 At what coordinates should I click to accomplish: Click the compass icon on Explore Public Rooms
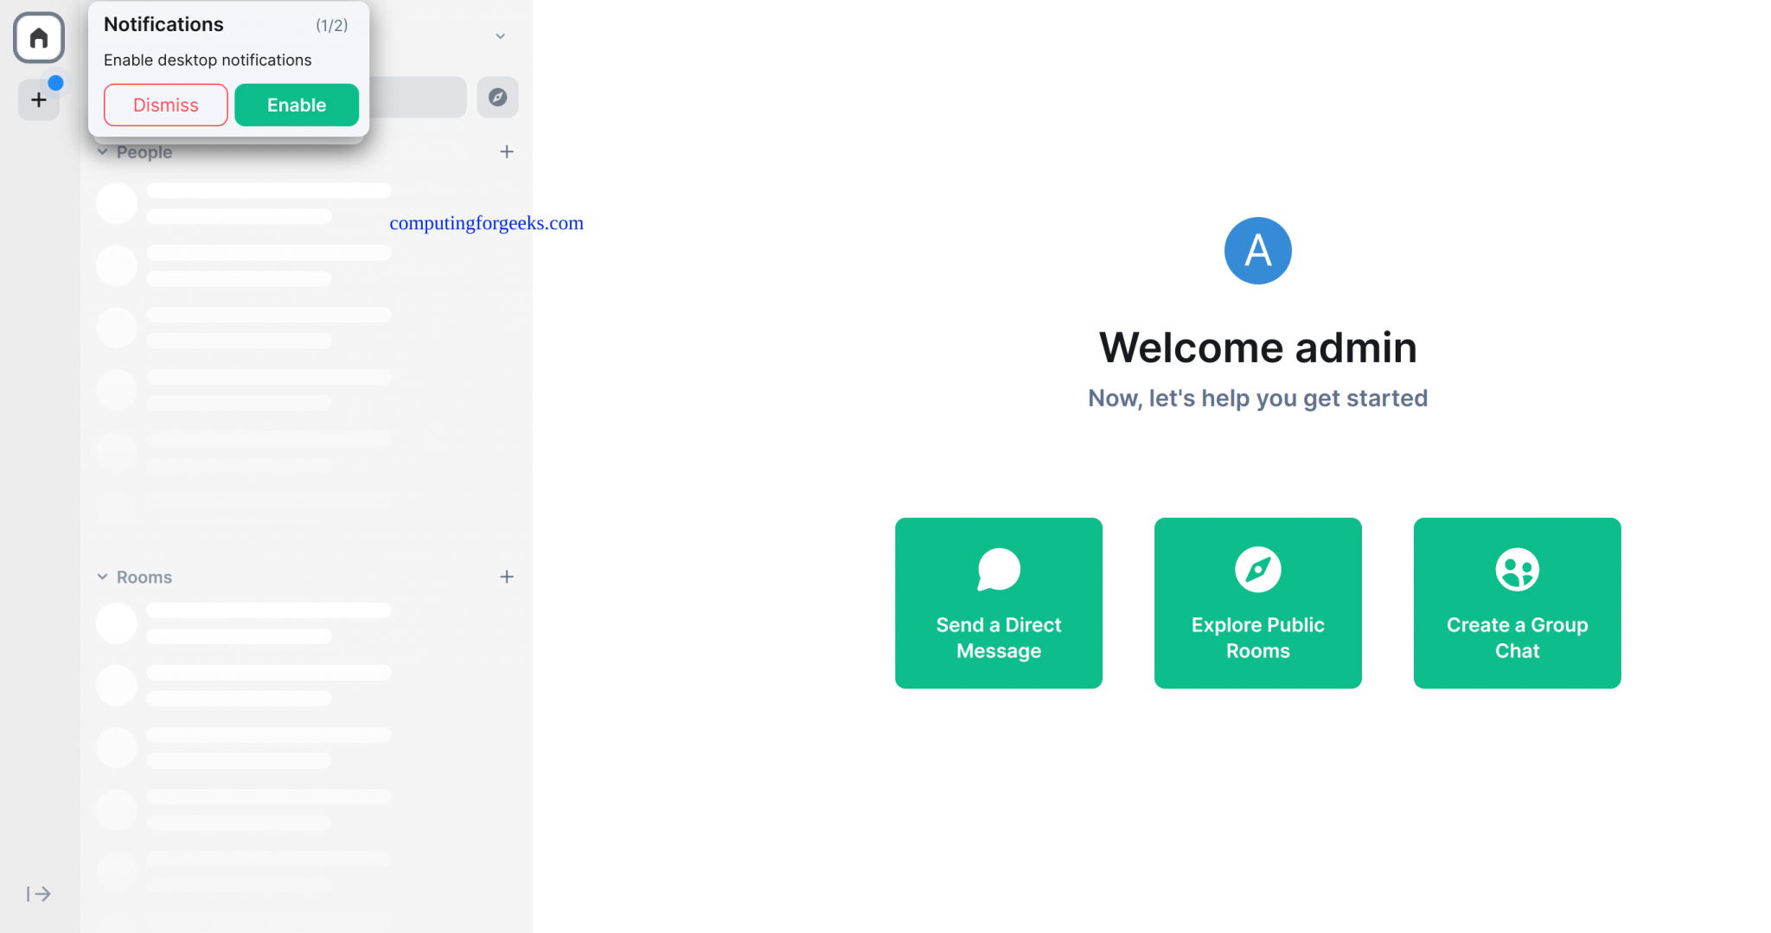pyautogui.click(x=1256, y=569)
